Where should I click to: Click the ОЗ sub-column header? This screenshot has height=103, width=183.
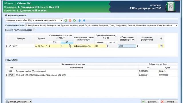coord(54,42)
